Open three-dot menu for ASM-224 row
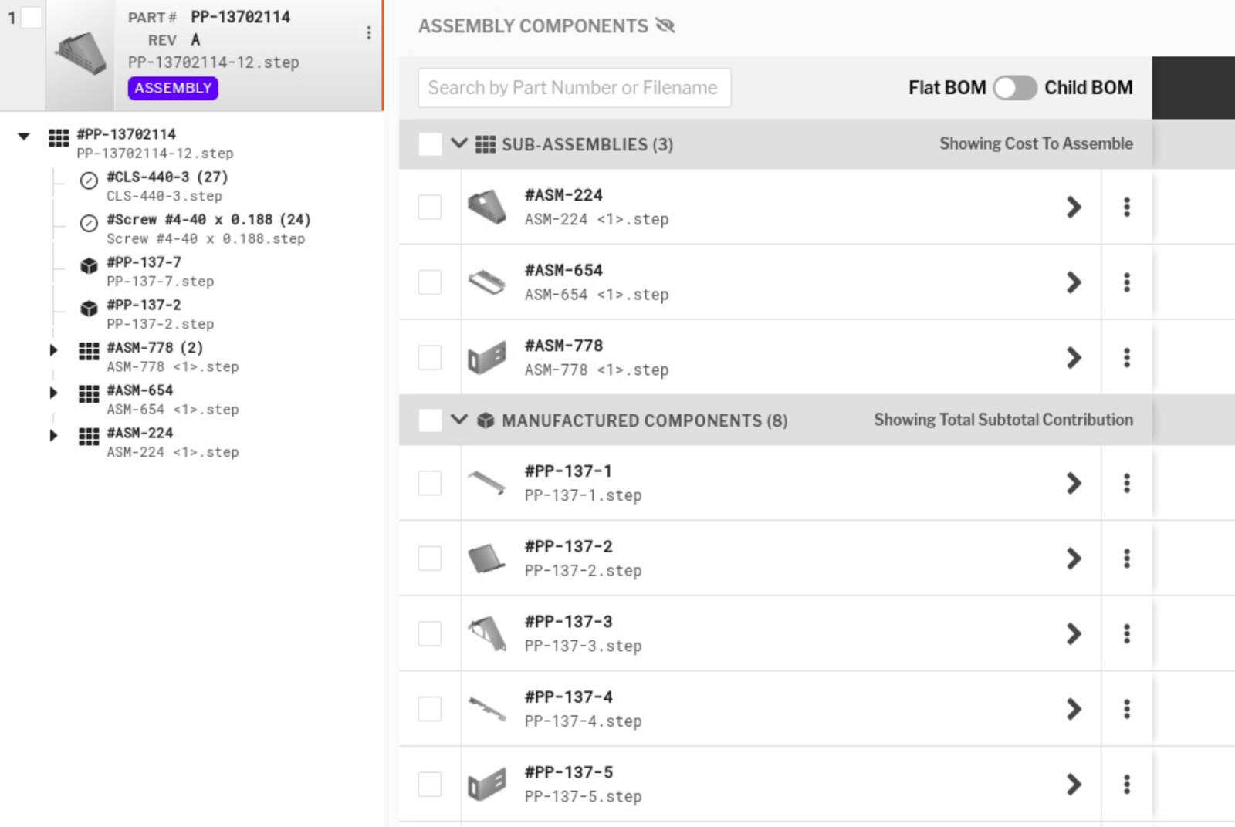This screenshot has height=827, width=1235. pyautogui.click(x=1127, y=207)
